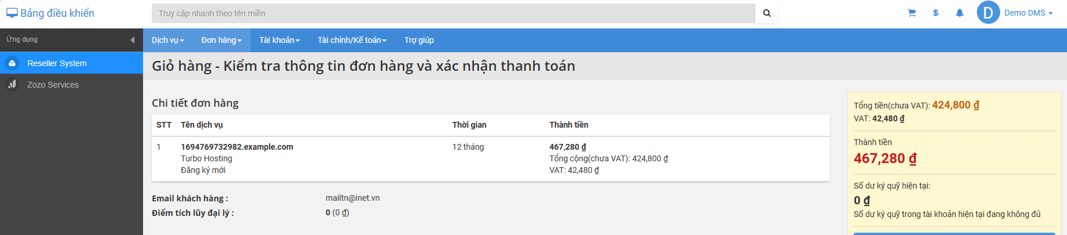Click the blue D user avatar

[x=988, y=13]
